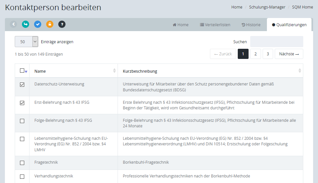This screenshot has width=318, height=183.
Task: Sort the table by Name column arrows
Action: click(x=114, y=71)
